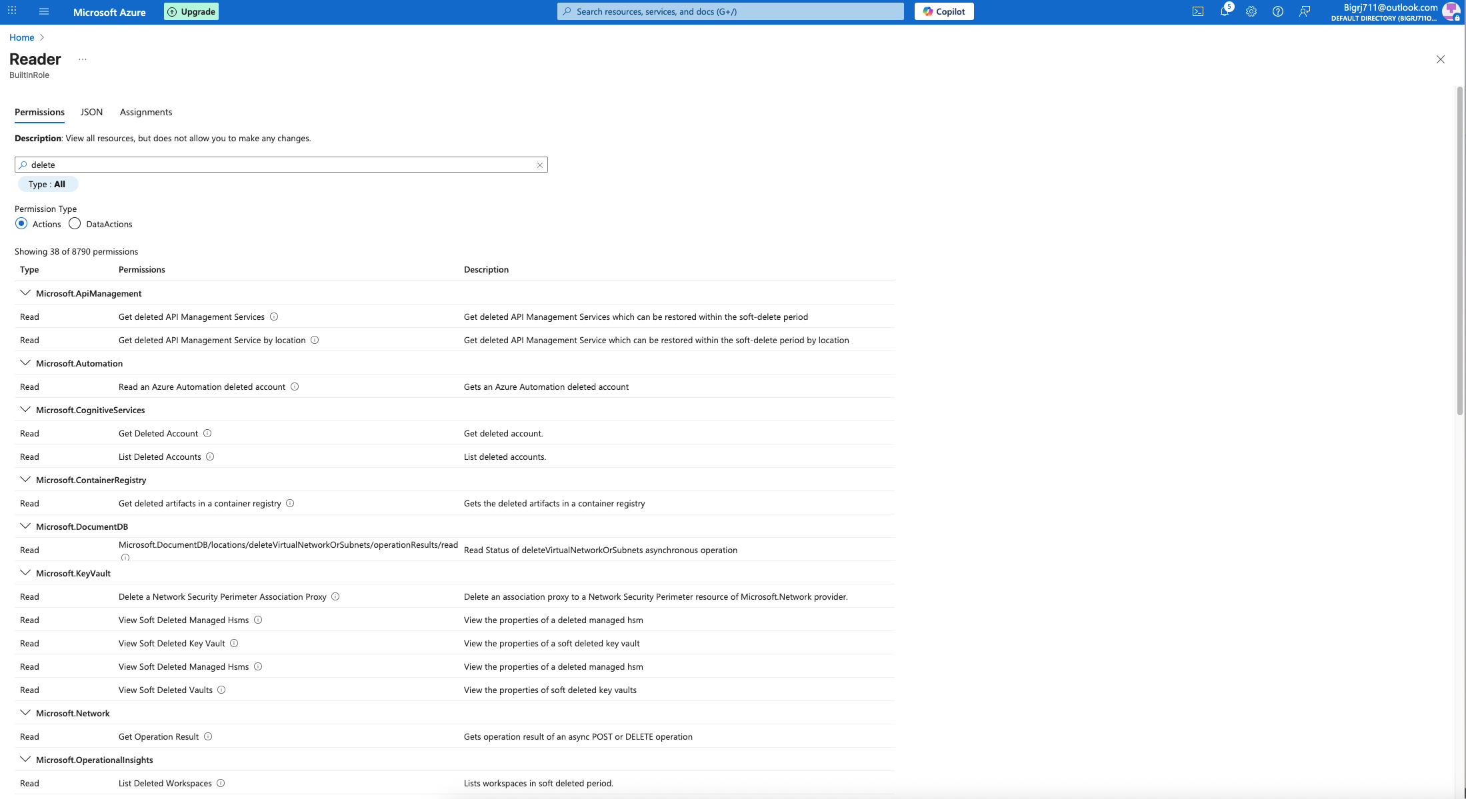Viewport: 1466px width, 799px height.
Task: Switch to the Assignments tab
Action: pyautogui.click(x=146, y=112)
